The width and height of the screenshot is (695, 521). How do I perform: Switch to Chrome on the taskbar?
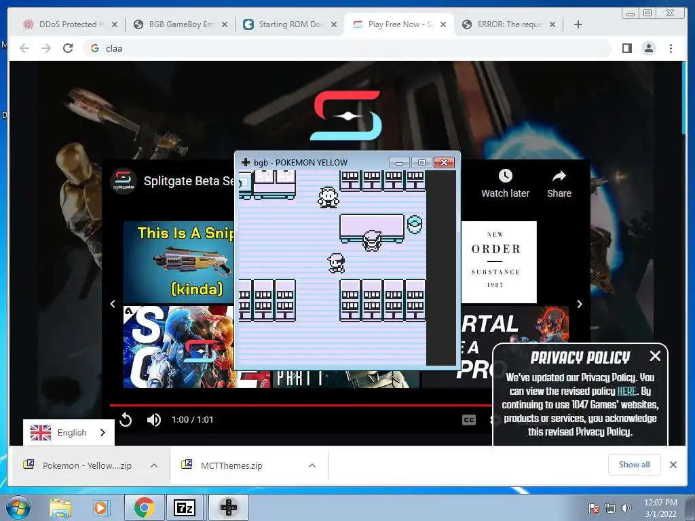point(144,507)
